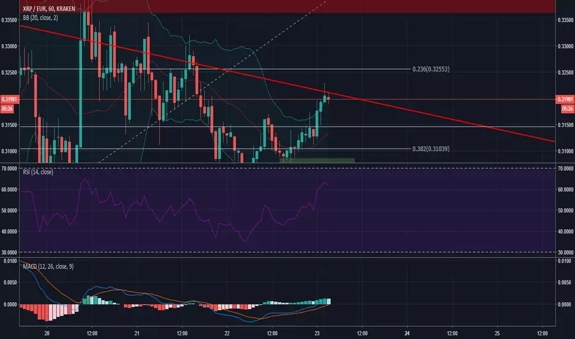Click 12:00 between dates 20 and 21
The height and width of the screenshot is (339, 575).
(92, 333)
